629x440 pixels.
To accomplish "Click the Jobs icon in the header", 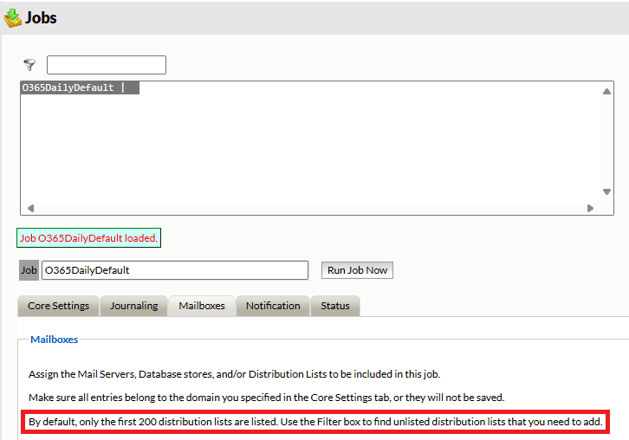I will [13, 18].
